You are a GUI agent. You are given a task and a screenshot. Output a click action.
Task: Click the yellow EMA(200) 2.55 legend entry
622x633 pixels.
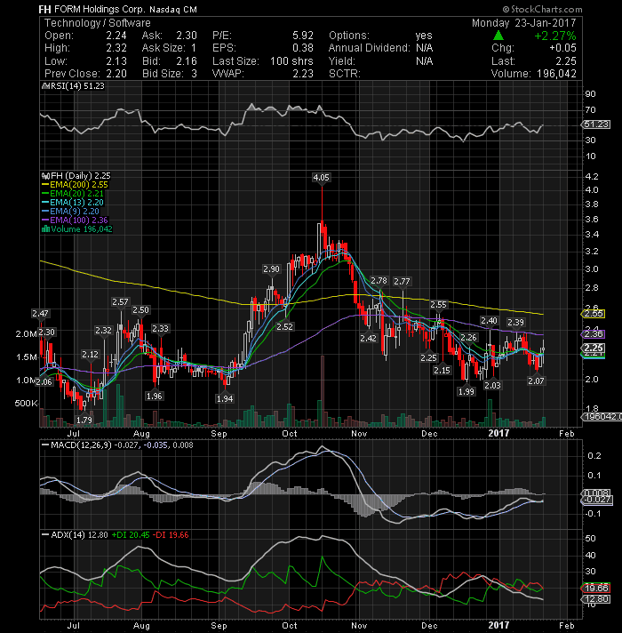click(x=75, y=185)
